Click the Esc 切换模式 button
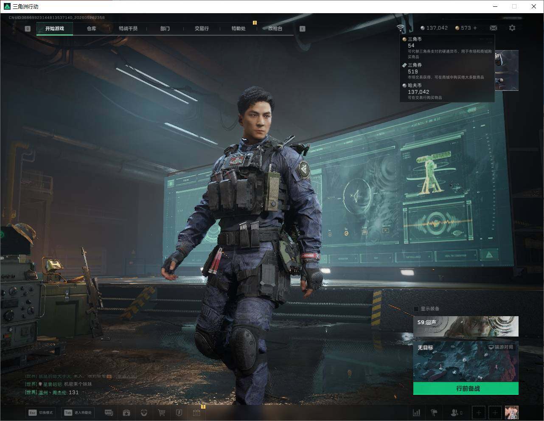Image resolution: width=544 pixels, height=421 pixels. [41, 413]
